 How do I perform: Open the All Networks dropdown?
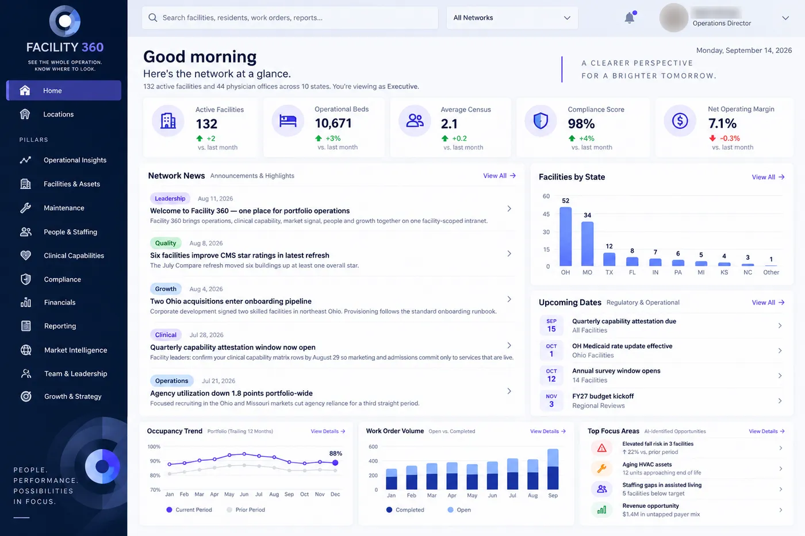512,18
